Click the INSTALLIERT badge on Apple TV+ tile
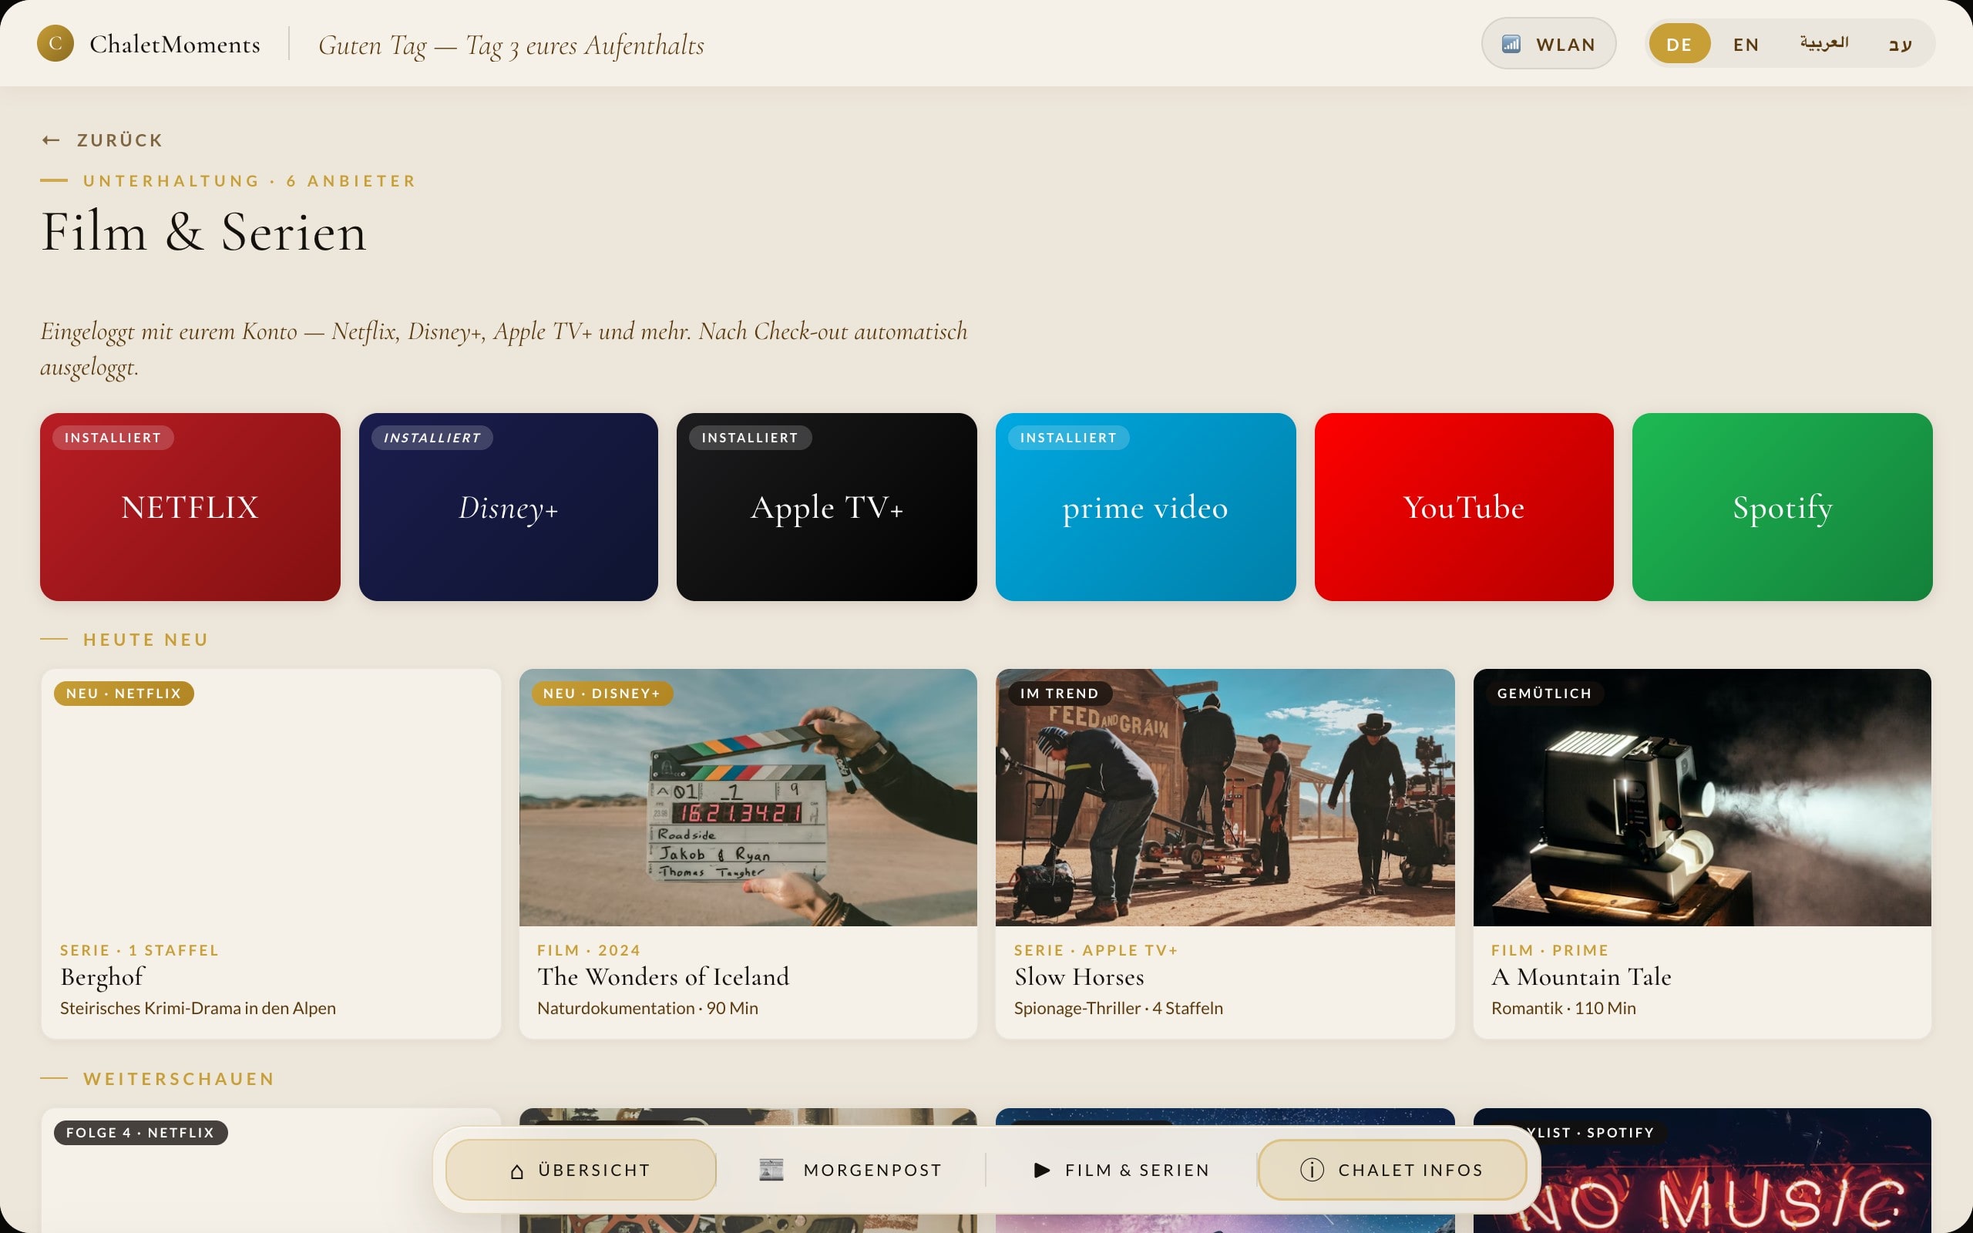Image resolution: width=1973 pixels, height=1233 pixels. 750,438
